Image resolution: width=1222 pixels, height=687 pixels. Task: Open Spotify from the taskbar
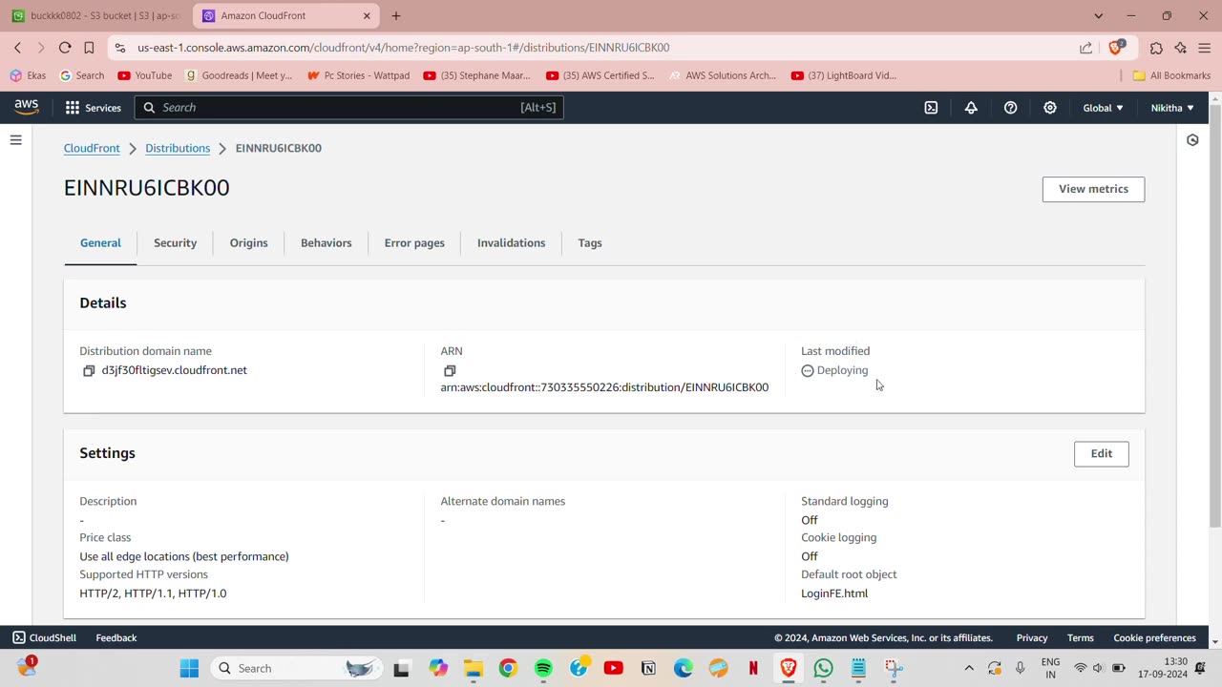click(x=543, y=668)
